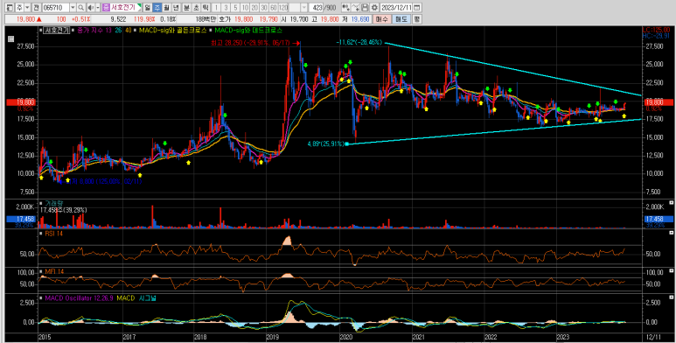The height and width of the screenshot is (343, 676).
Task: Toggle the chart layout panel icon
Action: pyautogui.click(x=10, y=8)
